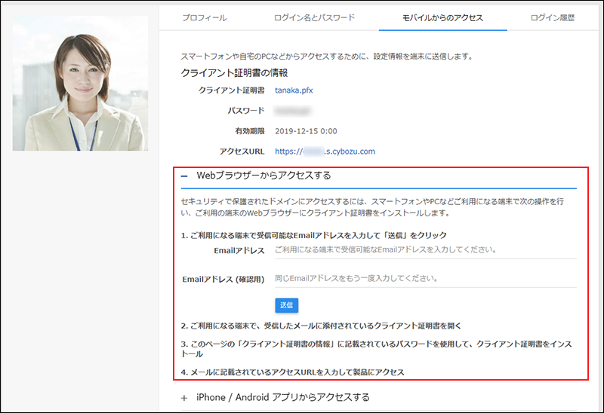Open the プロフィール tab

click(205, 17)
